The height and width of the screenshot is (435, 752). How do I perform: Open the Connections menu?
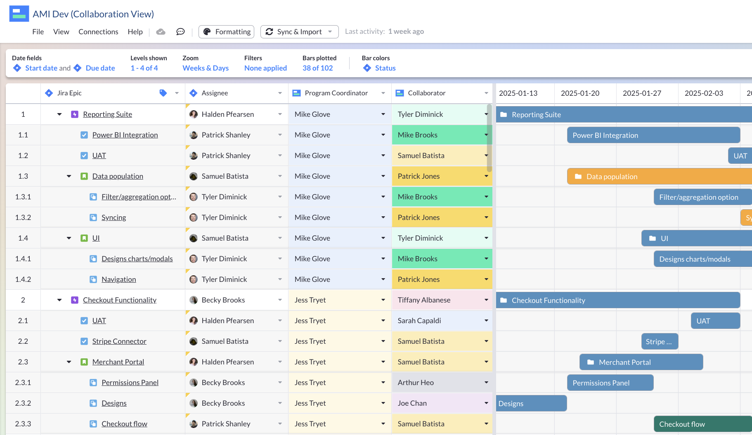[x=98, y=32]
